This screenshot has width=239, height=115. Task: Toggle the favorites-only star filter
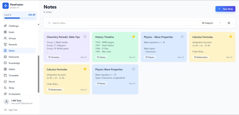(x=229, y=23)
